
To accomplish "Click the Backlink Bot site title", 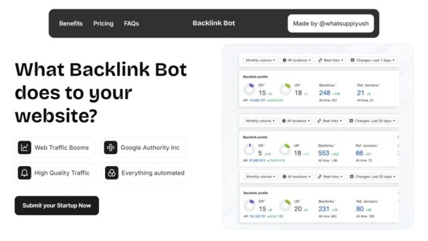I will pos(214,23).
